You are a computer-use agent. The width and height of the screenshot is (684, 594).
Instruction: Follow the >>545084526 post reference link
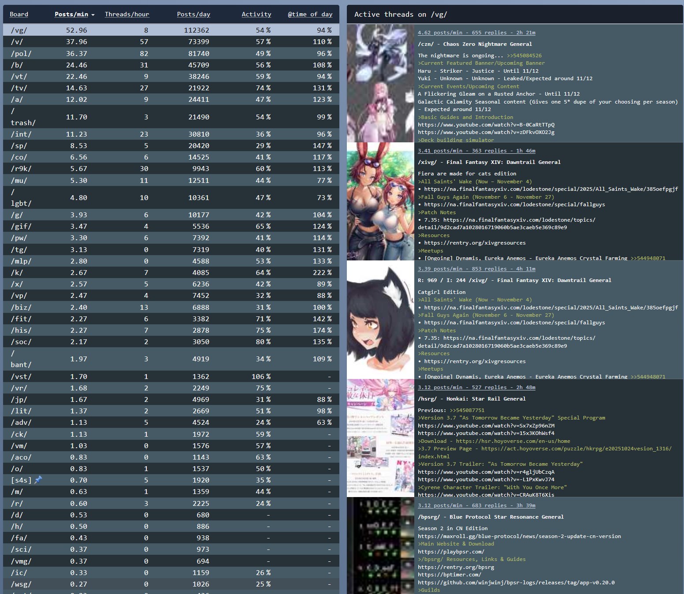click(524, 56)
